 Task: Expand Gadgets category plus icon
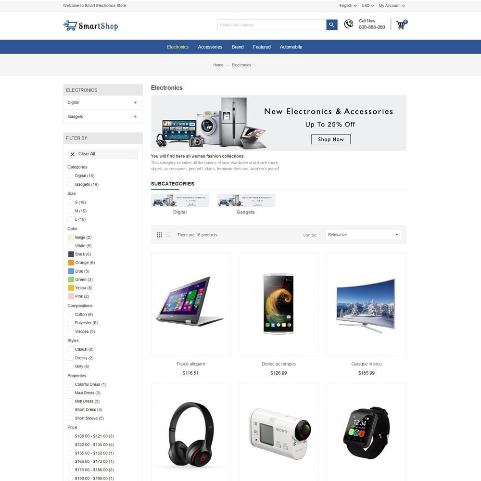pos(135,116)
